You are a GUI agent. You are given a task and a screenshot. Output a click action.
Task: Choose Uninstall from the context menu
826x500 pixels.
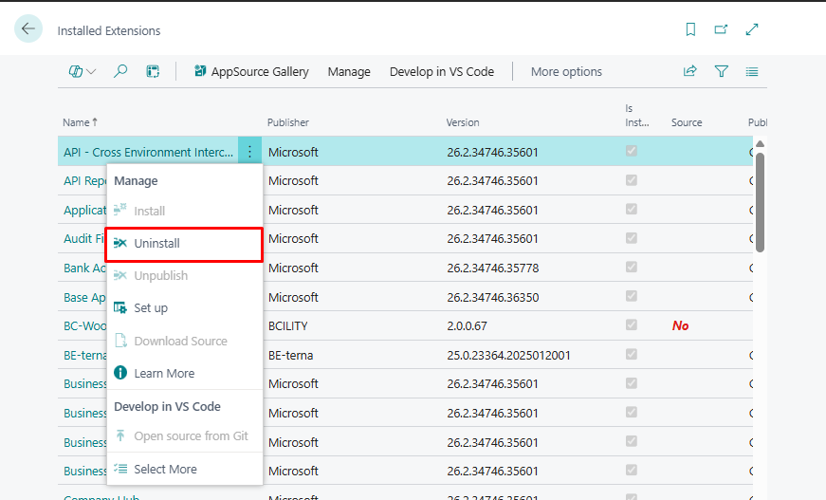point(184,244)
